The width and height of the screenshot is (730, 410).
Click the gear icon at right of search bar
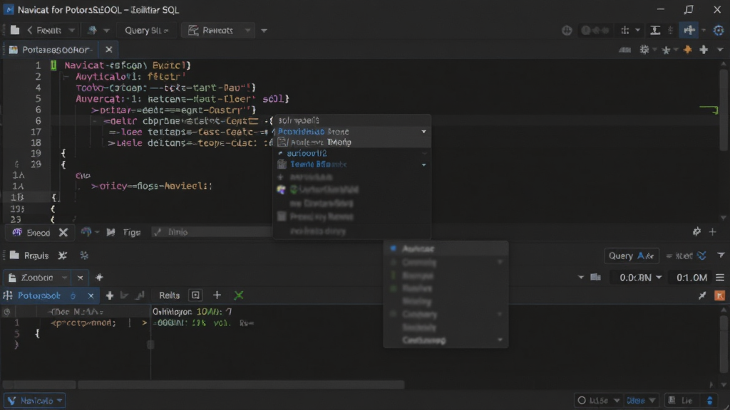point(696,231)
